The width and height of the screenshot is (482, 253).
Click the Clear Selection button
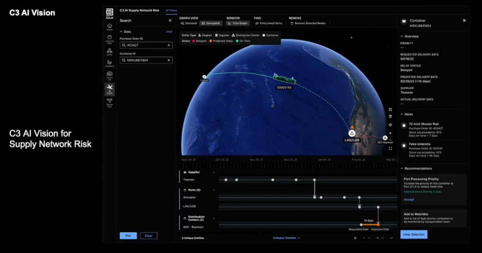coord(413,235)
